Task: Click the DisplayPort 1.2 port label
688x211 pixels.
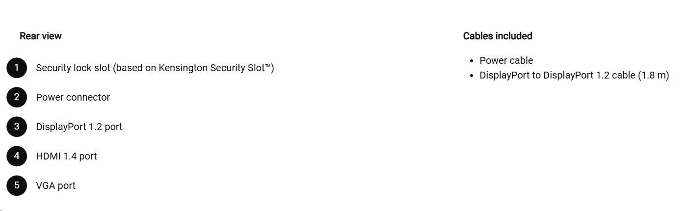Action: tap(79, 127)
